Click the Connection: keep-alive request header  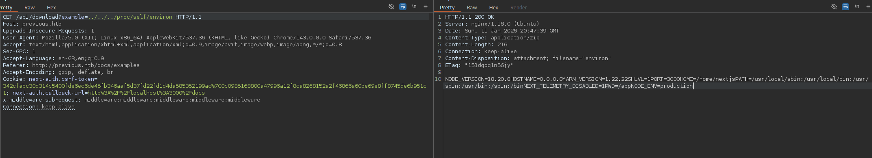point(39,107)
